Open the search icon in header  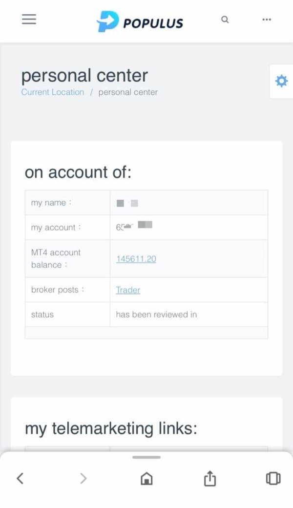[225, 20]
